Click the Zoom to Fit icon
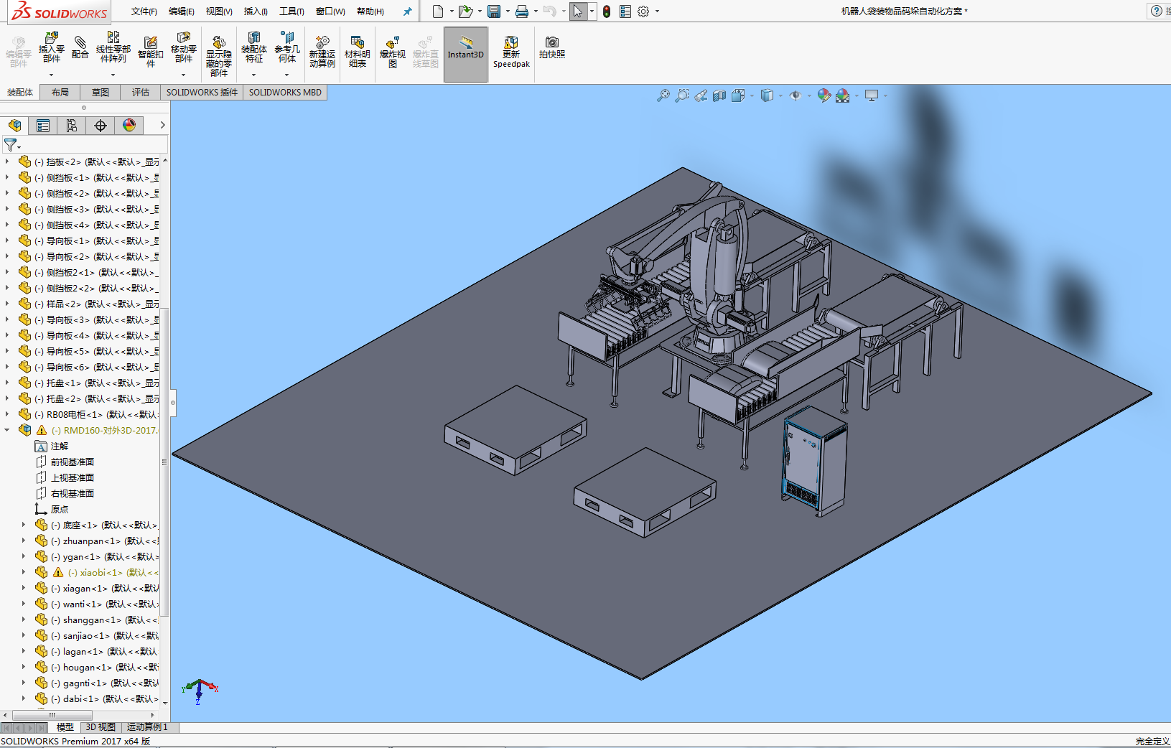This screenshot has width=1171, height=748. pos(663,95)
